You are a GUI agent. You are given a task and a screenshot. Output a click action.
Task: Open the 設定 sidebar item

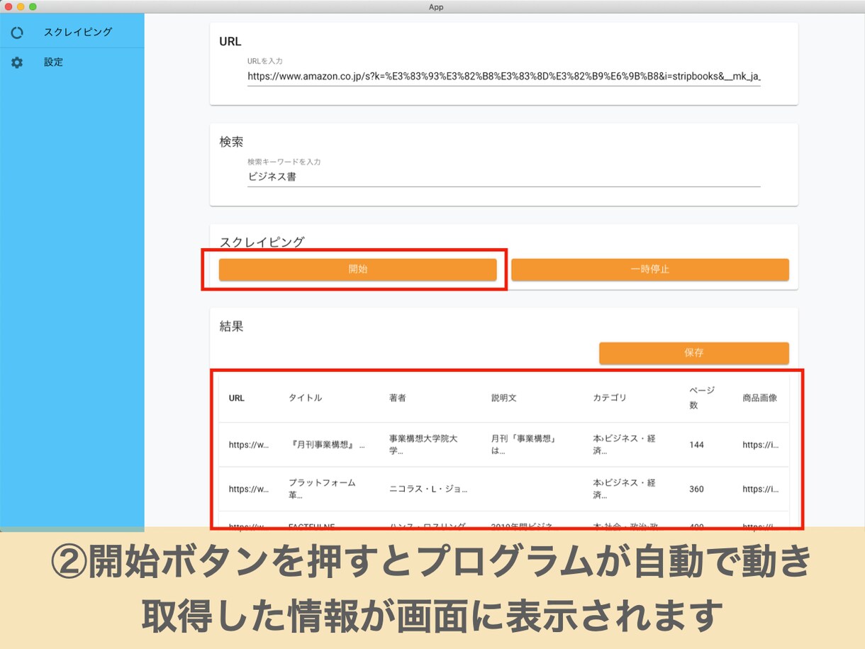point(72,62)
